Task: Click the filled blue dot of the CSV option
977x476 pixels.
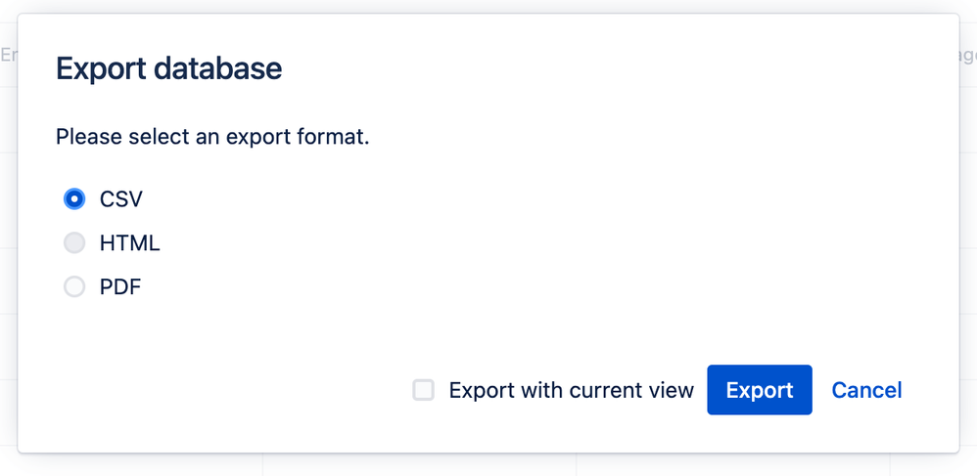Action: point(74,199)
